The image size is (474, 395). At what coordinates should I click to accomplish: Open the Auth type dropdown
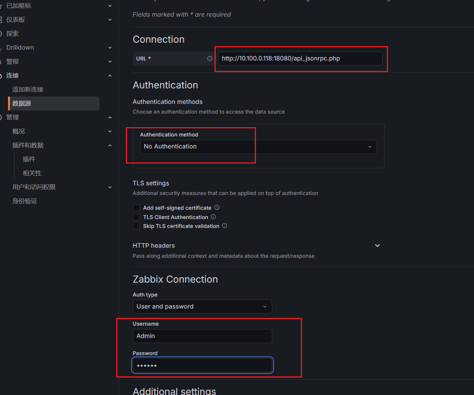(202, 307)
